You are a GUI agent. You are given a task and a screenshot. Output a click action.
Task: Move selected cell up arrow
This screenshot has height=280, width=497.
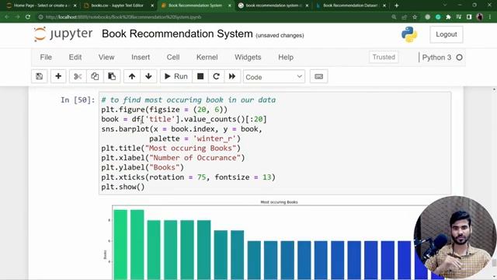pyautogui.click(x=132, y=76)
